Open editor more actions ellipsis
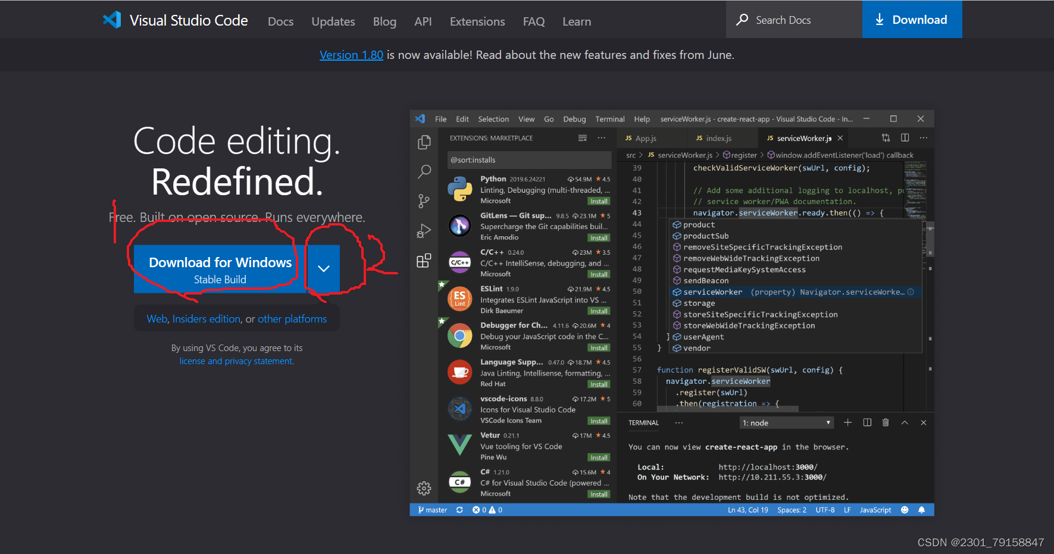1054x554 pixels. (924, 137)
